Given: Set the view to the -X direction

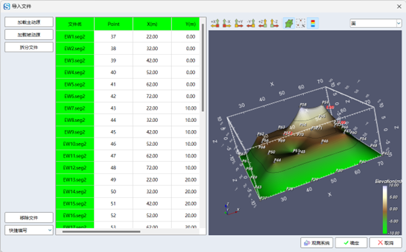Looking at the screenshot, I should point(227,23).
